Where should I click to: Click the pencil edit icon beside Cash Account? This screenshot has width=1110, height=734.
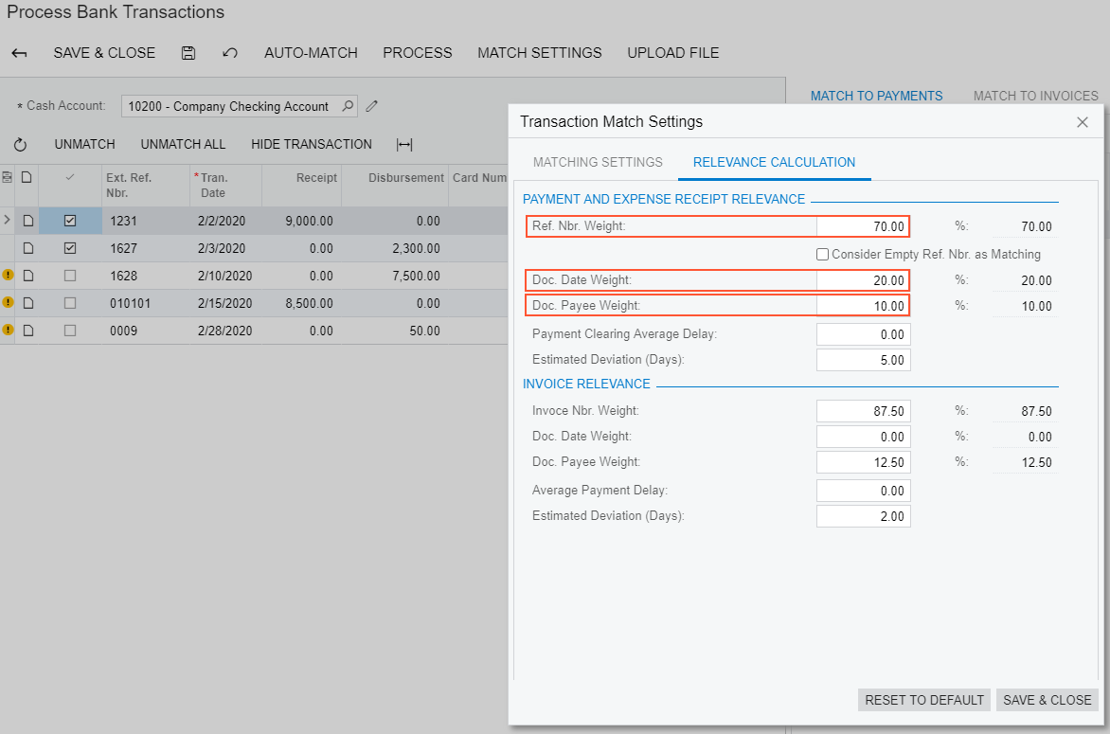(x=372, y=106)
